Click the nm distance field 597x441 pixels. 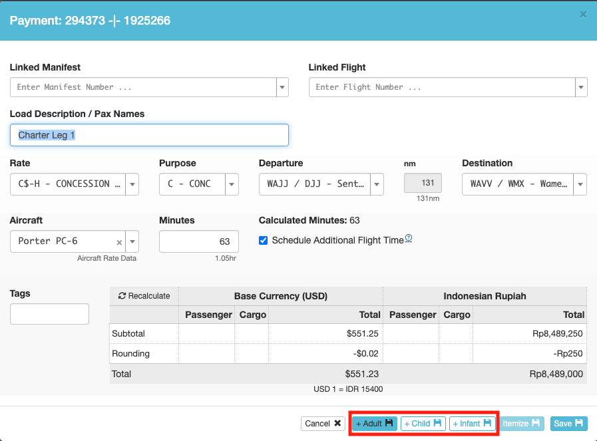pyautogui.click(x=423, y=183)
